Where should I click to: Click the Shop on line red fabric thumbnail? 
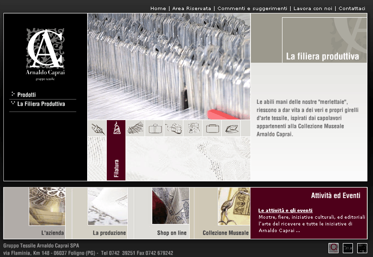click(x=170, y=206)
